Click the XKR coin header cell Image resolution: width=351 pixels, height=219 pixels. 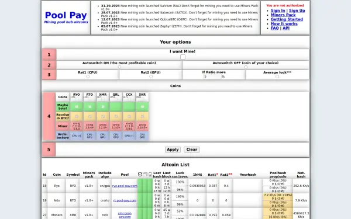[142, 97]
